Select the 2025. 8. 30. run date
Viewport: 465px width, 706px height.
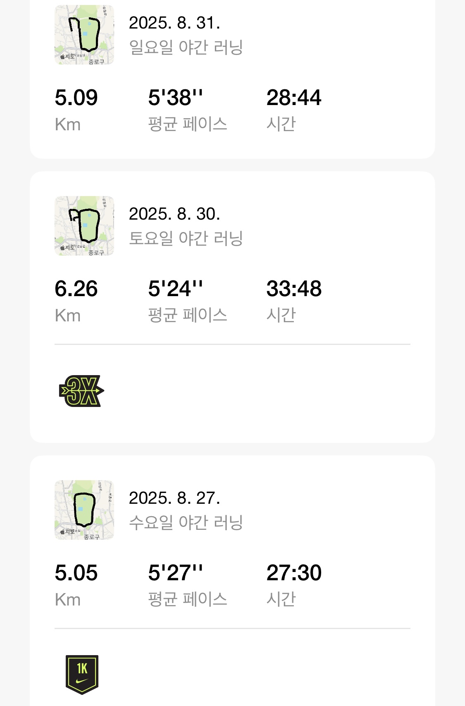(174, 214)
